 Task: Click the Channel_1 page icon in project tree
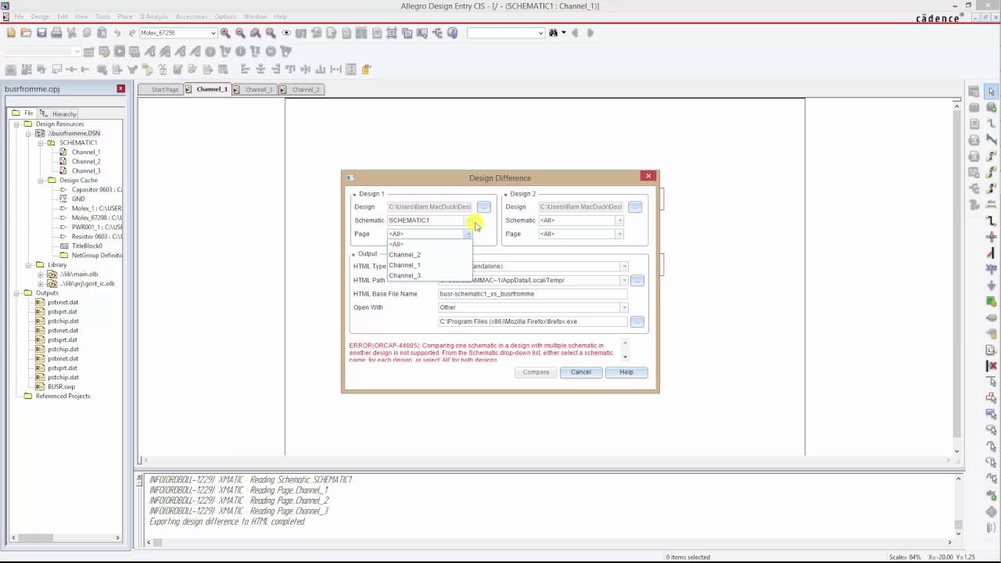coord(63,152)
